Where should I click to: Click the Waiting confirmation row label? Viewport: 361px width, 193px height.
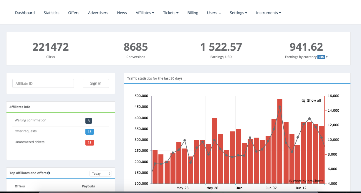tap(31, 120)
